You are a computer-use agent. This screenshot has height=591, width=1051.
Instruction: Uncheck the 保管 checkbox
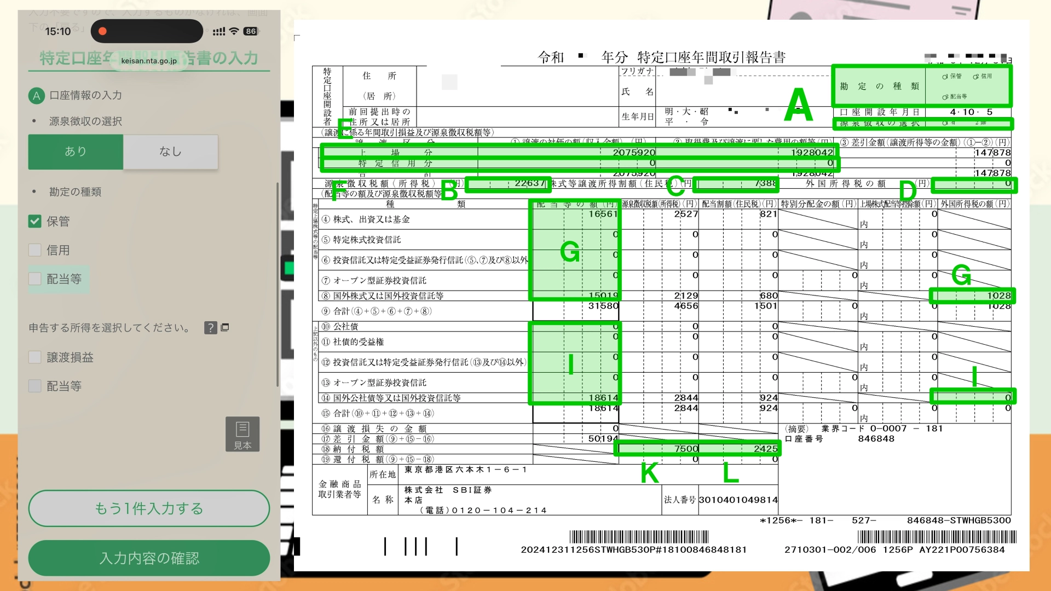35,221
